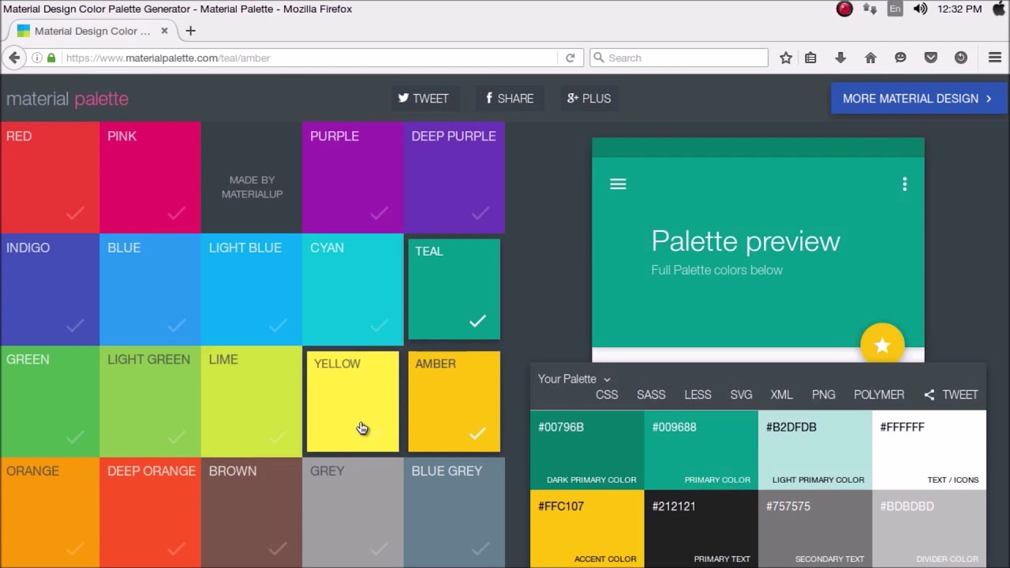Expand the Your Palette dropdown

coord(574,379)
